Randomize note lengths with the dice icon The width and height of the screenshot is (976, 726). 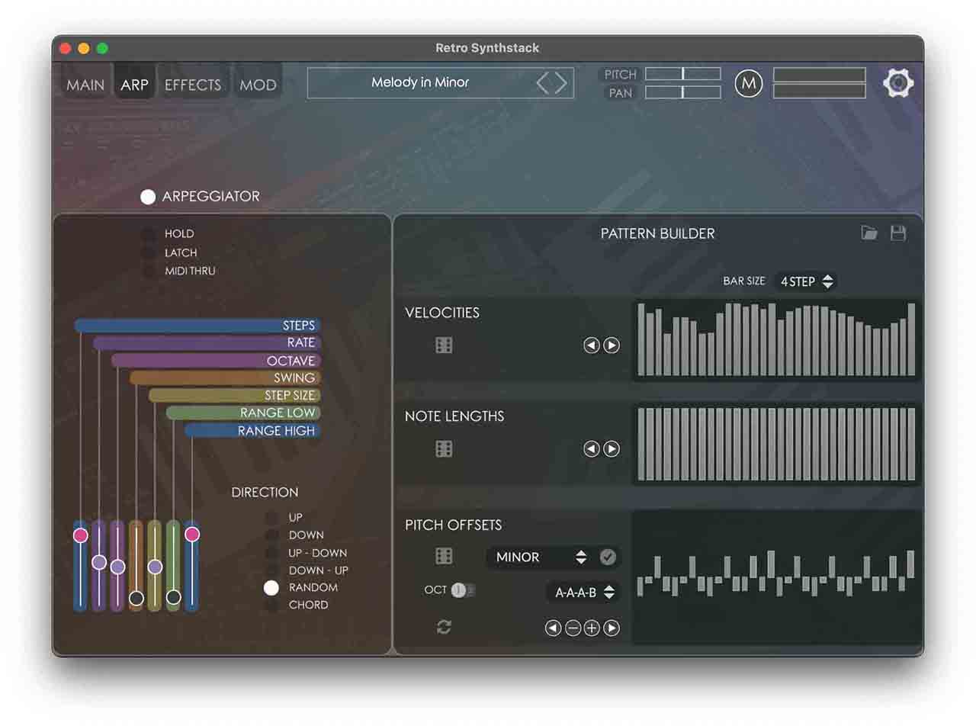(x=444, y=449)
